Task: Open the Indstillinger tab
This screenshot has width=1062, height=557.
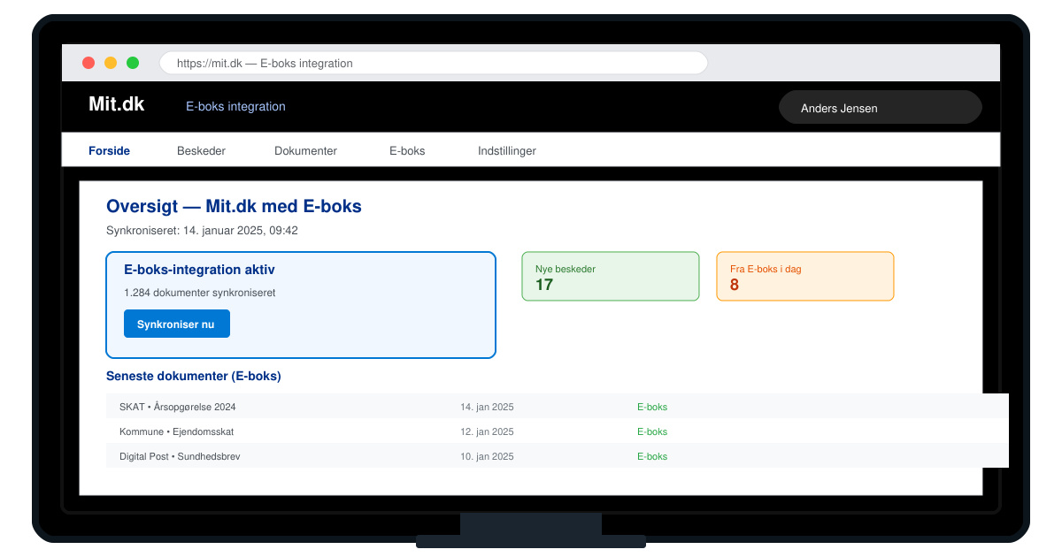Action: (x=507, y=150)
